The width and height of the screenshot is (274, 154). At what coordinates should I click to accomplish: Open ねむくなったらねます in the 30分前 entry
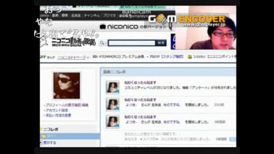pos(140,100)
